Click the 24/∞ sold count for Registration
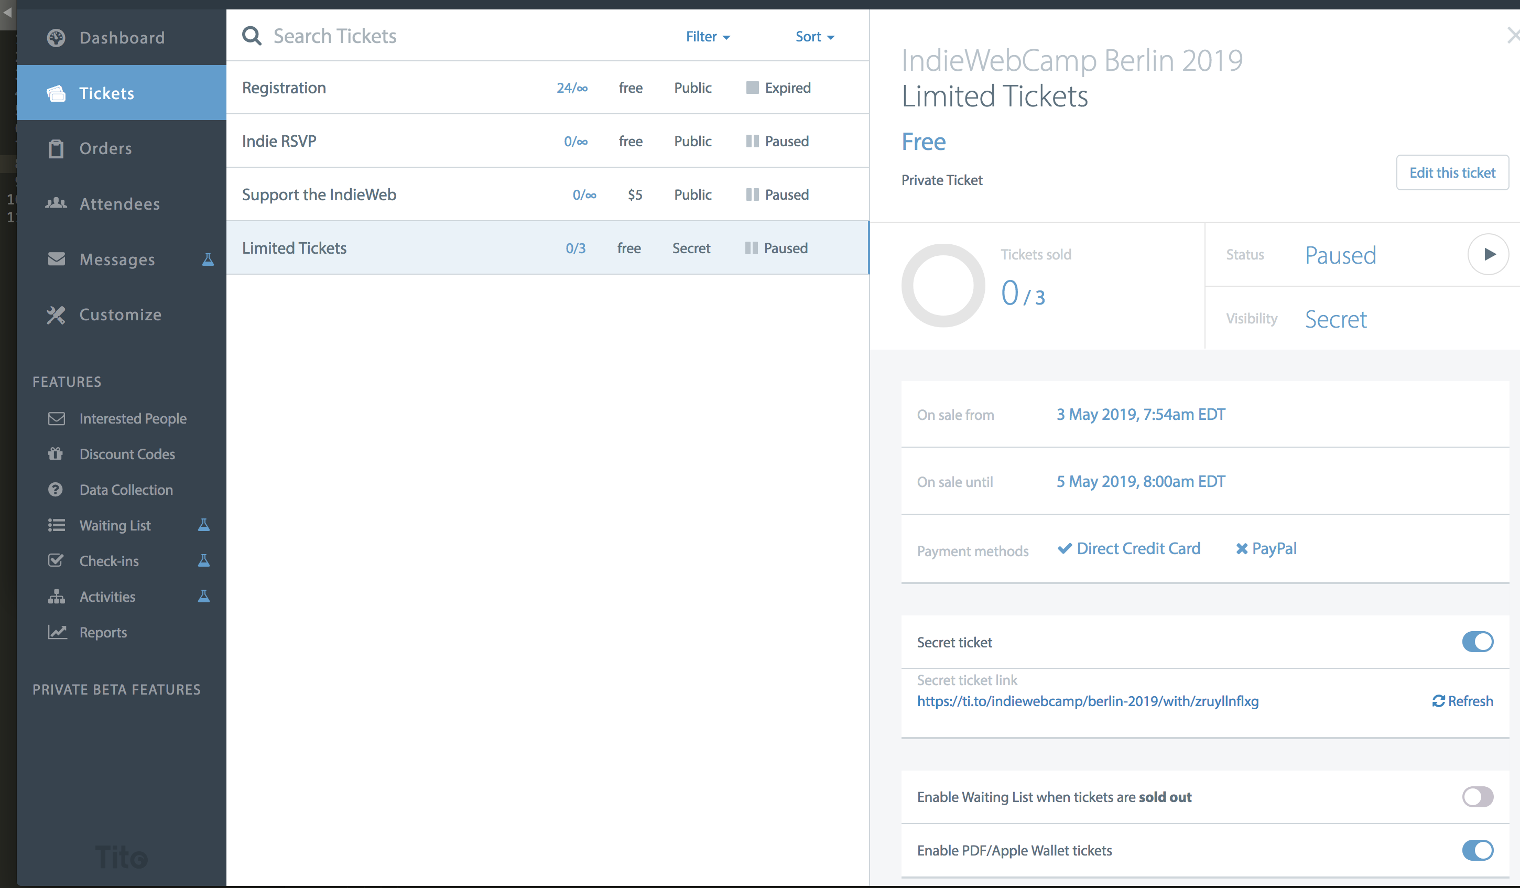The image size is (1520, 888). click(x=572, y=88)
